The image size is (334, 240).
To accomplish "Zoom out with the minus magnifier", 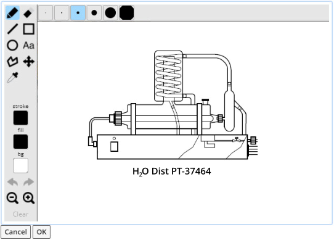I will [12, 198].
